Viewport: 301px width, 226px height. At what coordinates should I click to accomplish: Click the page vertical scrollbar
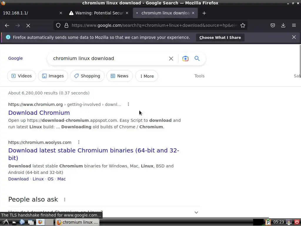click(300, 62)
